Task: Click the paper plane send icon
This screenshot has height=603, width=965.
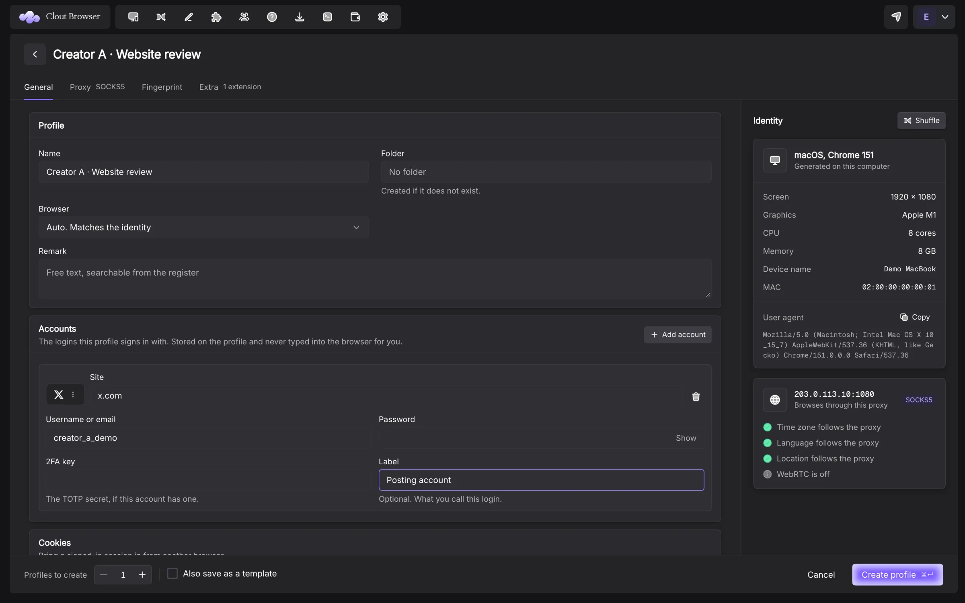Action: 896,17
